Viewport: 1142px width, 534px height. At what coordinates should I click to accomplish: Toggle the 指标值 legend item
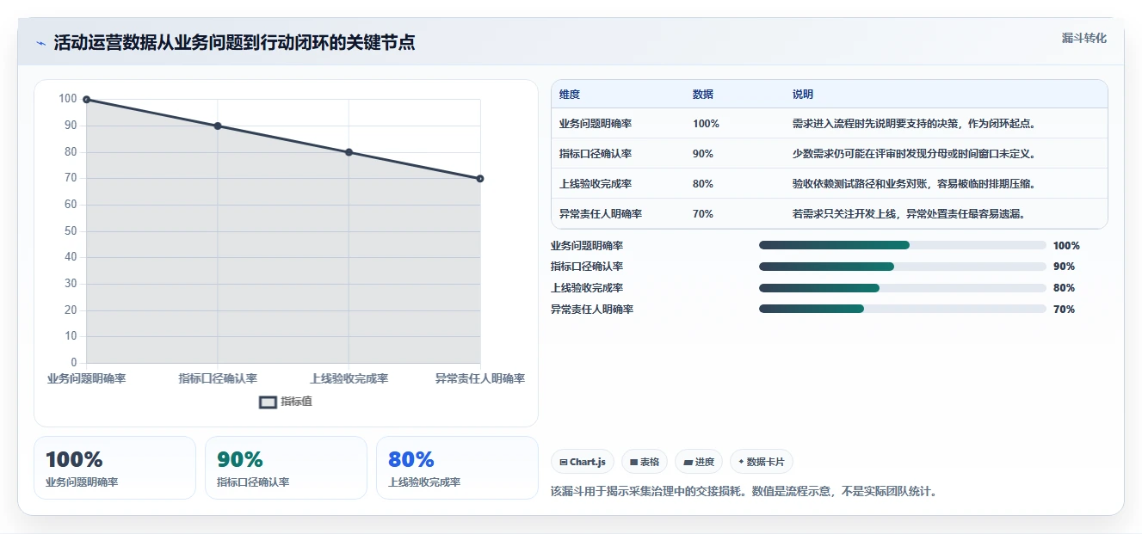[286, 402]
